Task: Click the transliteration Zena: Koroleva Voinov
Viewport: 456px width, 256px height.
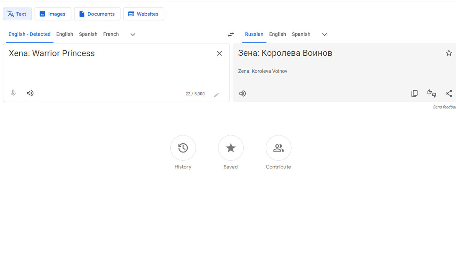Action: [263, 71]
